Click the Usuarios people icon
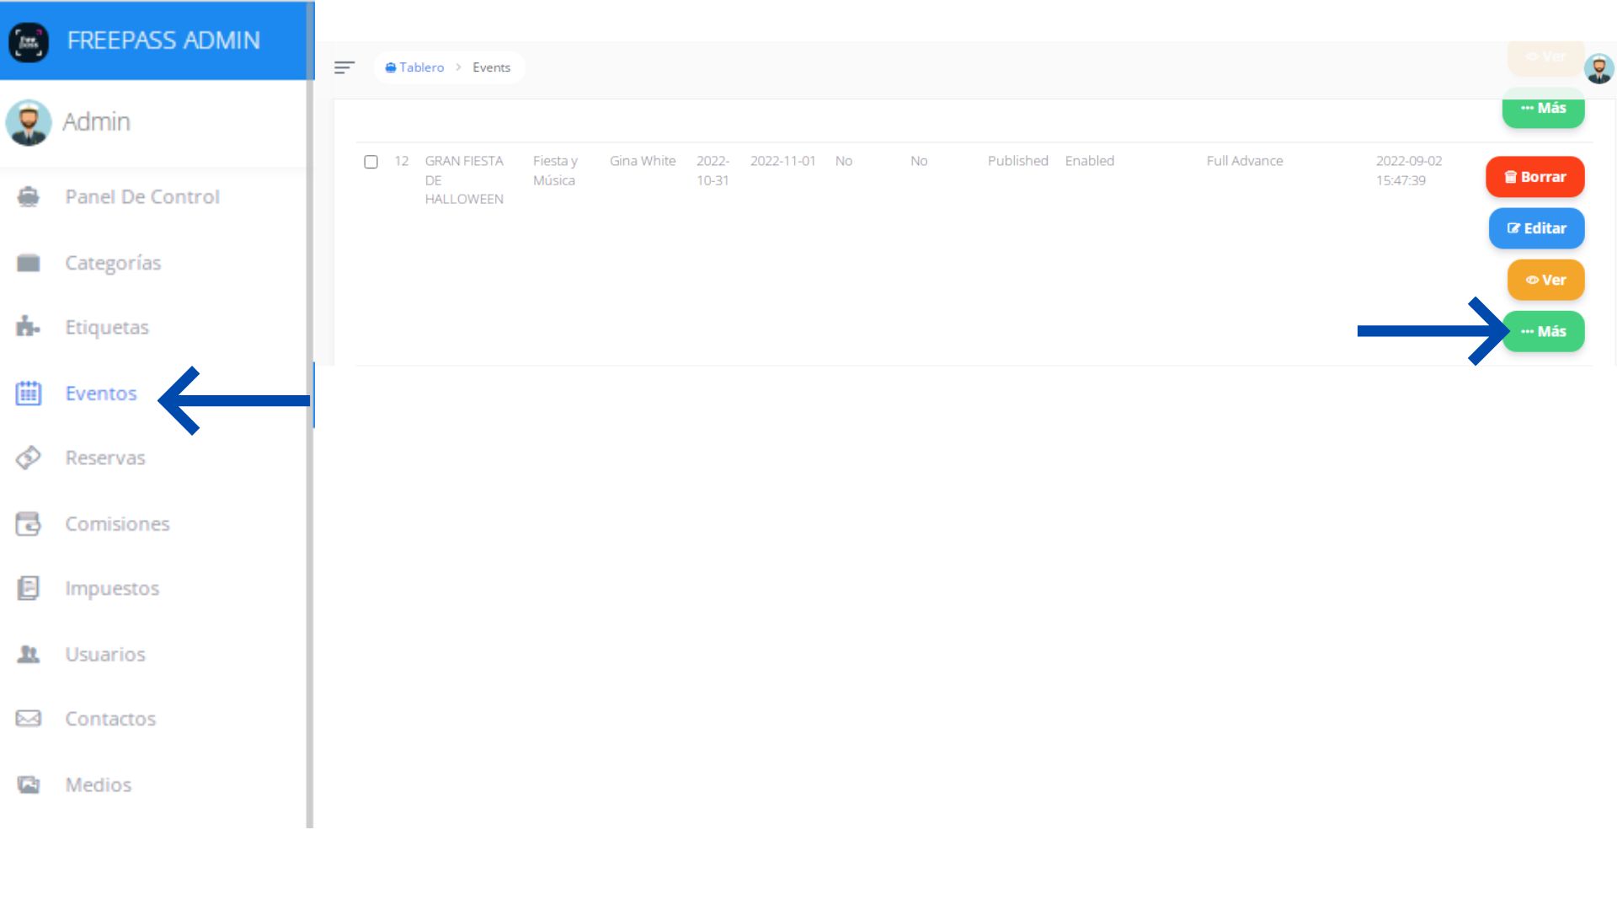1617x910 pixels. 29,654
